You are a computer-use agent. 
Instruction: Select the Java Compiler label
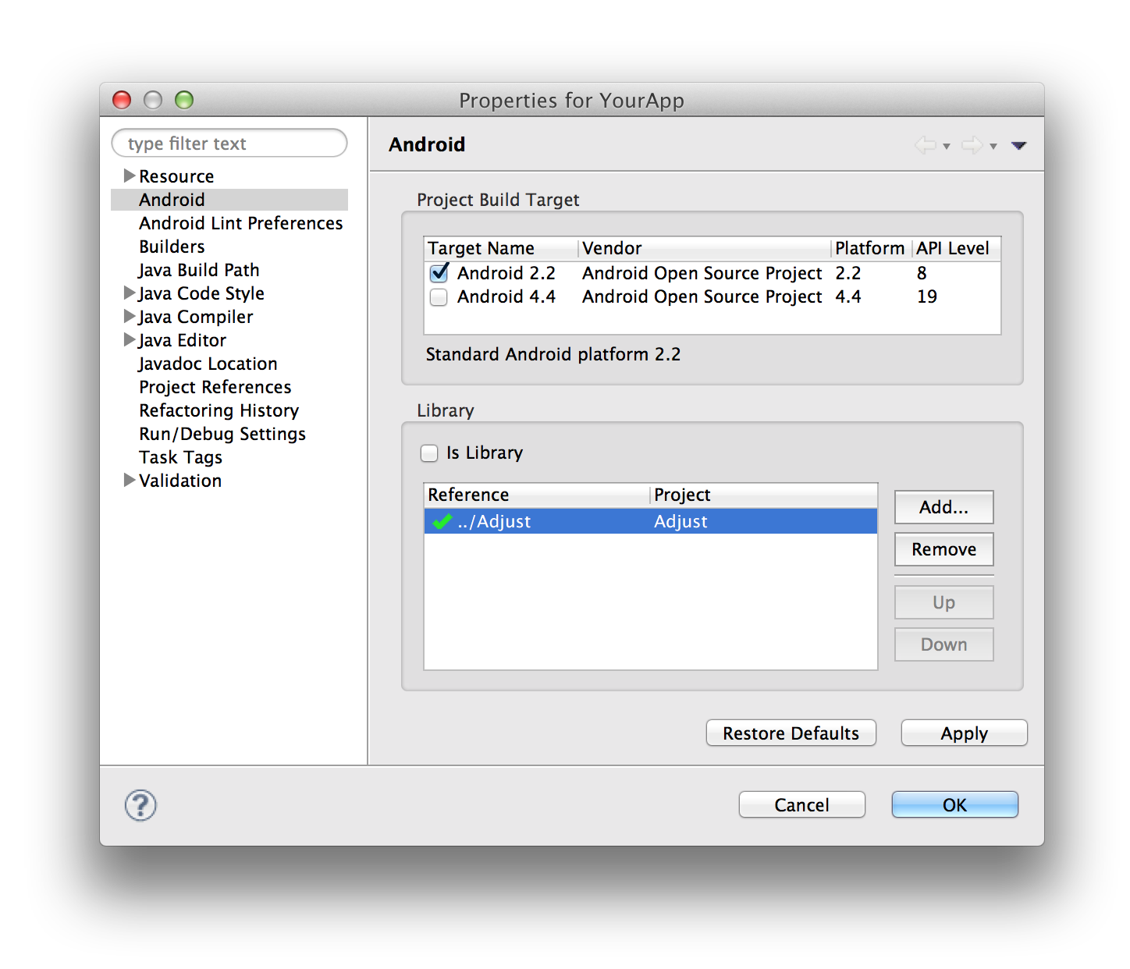[196, 317]
